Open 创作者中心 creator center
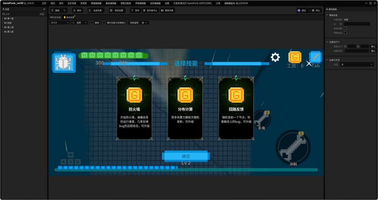 click(150, 10)
